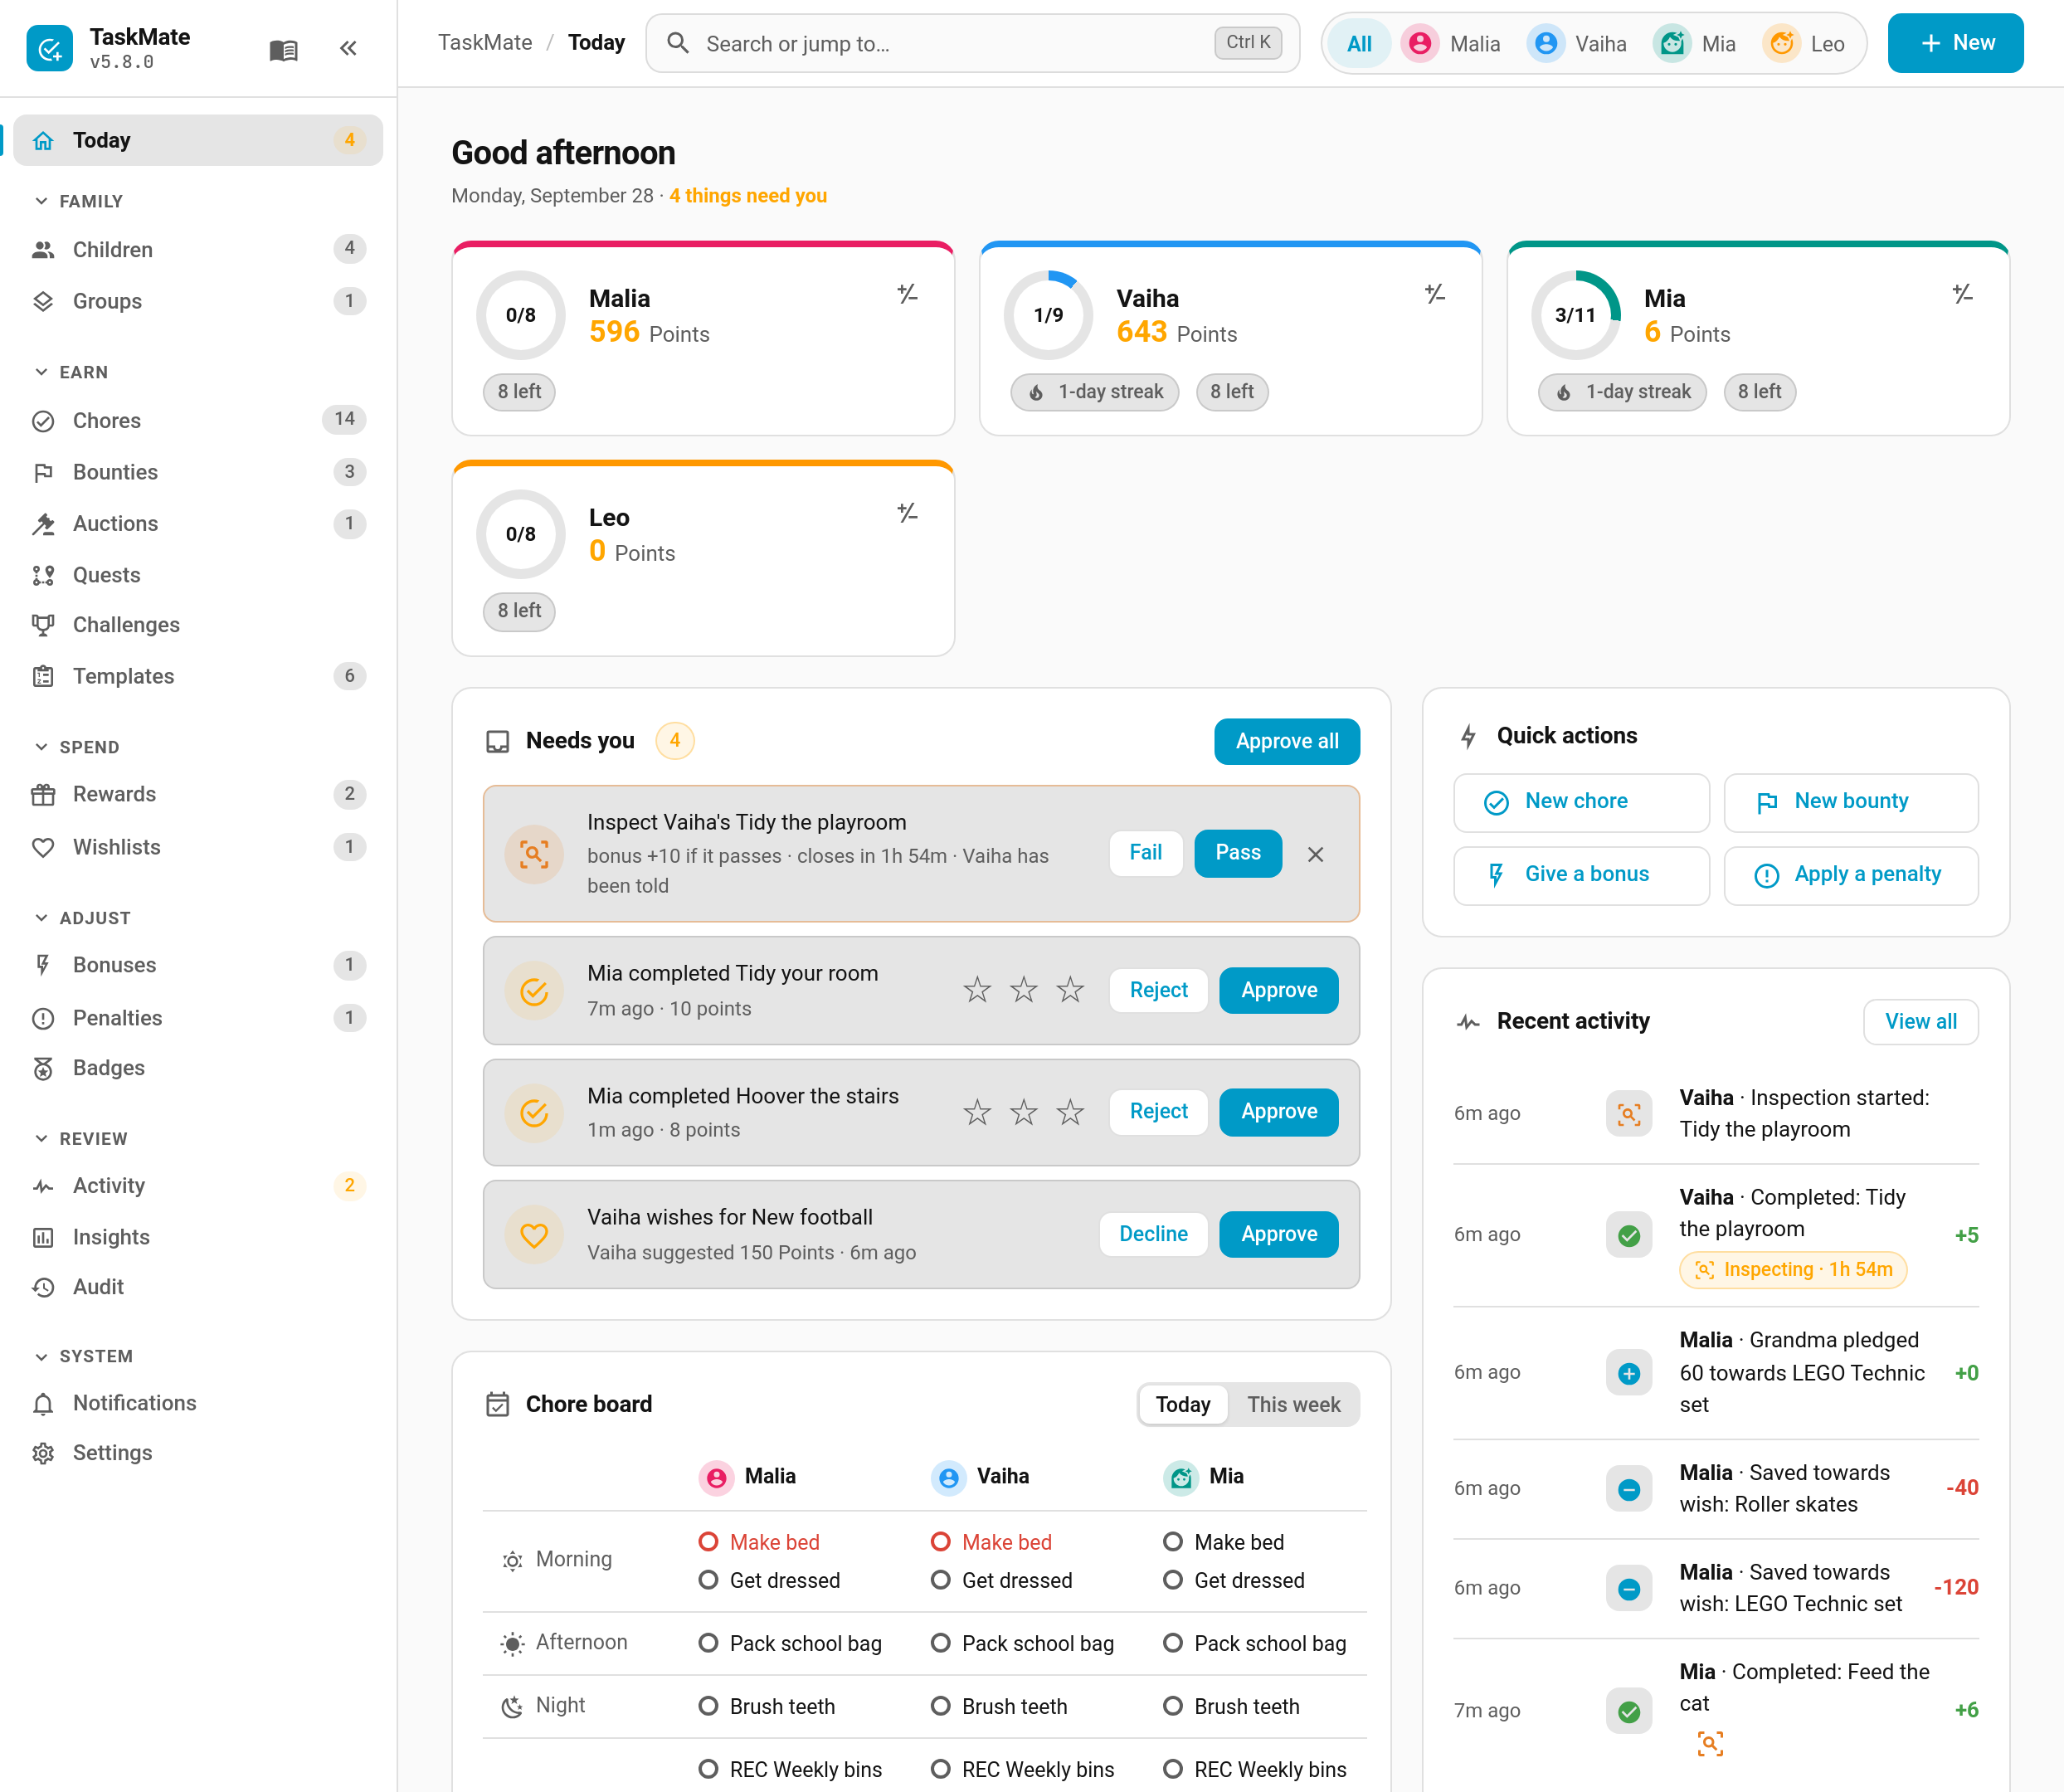Open Insights in the sidebar
Viewport: 2064px width, 1792px height.
click(x=198, y=1237)
